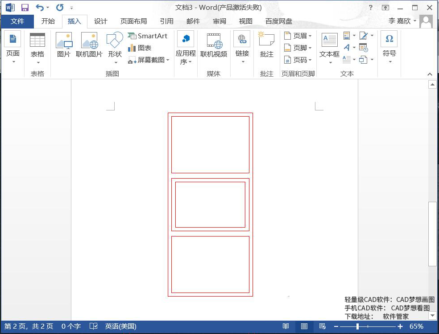Screen dimensions: 439x334
Task: Open the 页面 pages dropdown
Action: click(13, 48)
